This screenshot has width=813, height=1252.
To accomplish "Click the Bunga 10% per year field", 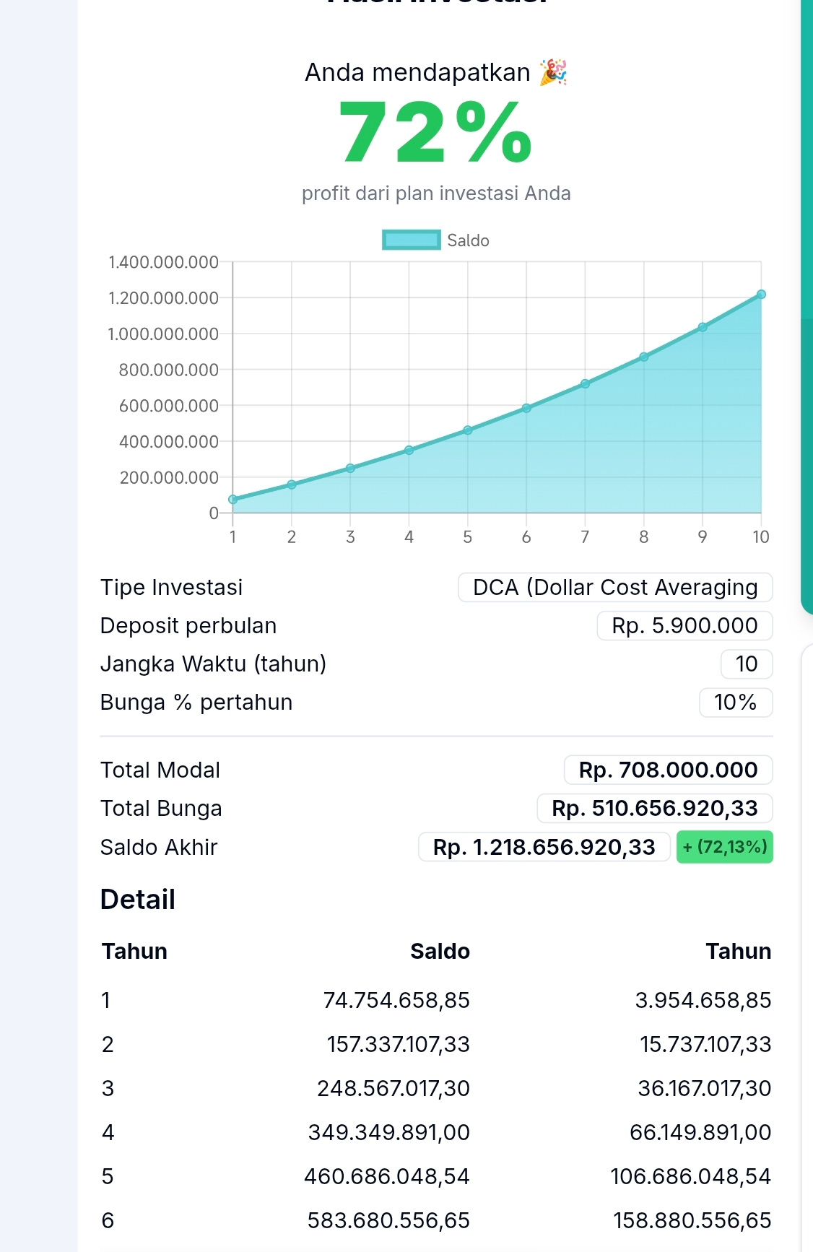I will coord(735,702).
